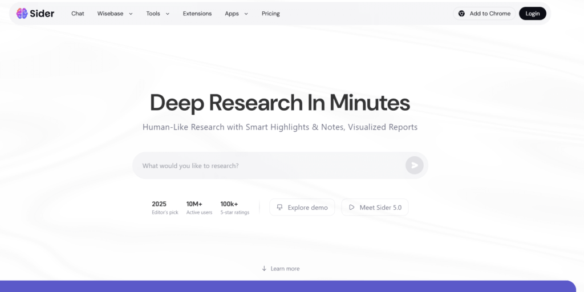
Task: Focus the research question input field
Action: [268, 166]
